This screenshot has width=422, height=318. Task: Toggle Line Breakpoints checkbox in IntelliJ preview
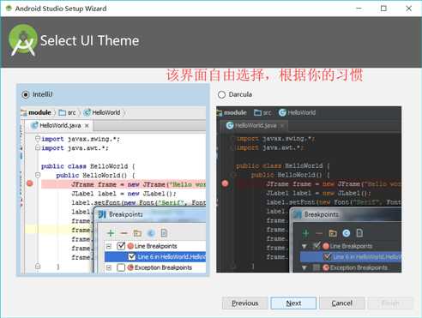(x=121, y=246)
